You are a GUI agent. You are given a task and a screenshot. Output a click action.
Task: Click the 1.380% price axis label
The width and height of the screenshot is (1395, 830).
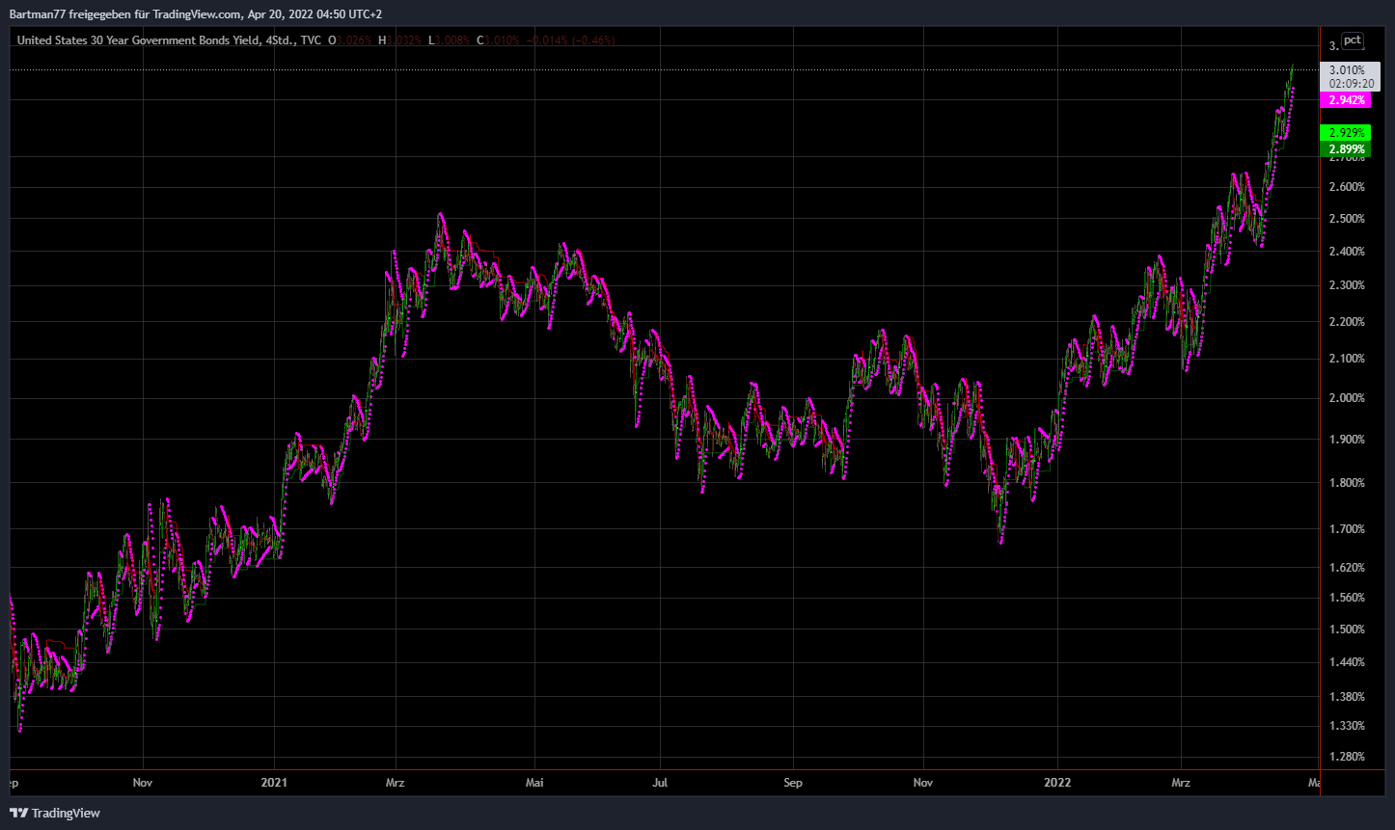(x=1347, y=697)
